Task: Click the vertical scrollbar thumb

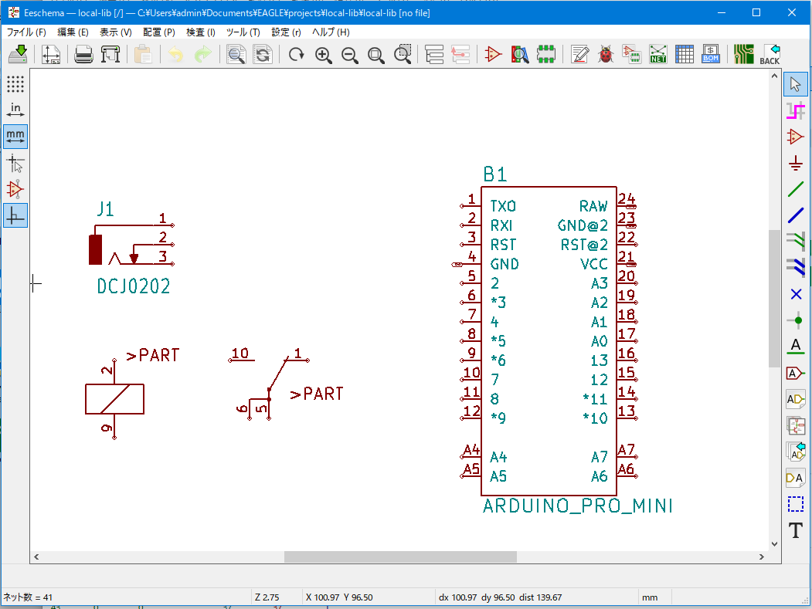Action: coord(774,299)
